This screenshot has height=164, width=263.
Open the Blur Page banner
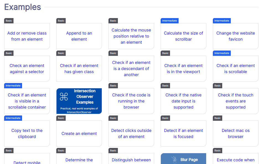(189, 160)
